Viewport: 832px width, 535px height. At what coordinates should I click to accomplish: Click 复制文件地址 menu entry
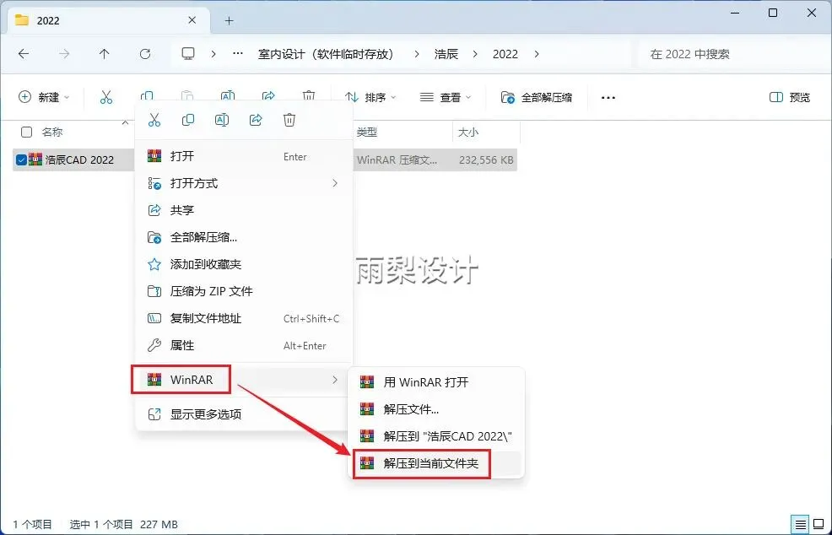(x=244, y=318)
